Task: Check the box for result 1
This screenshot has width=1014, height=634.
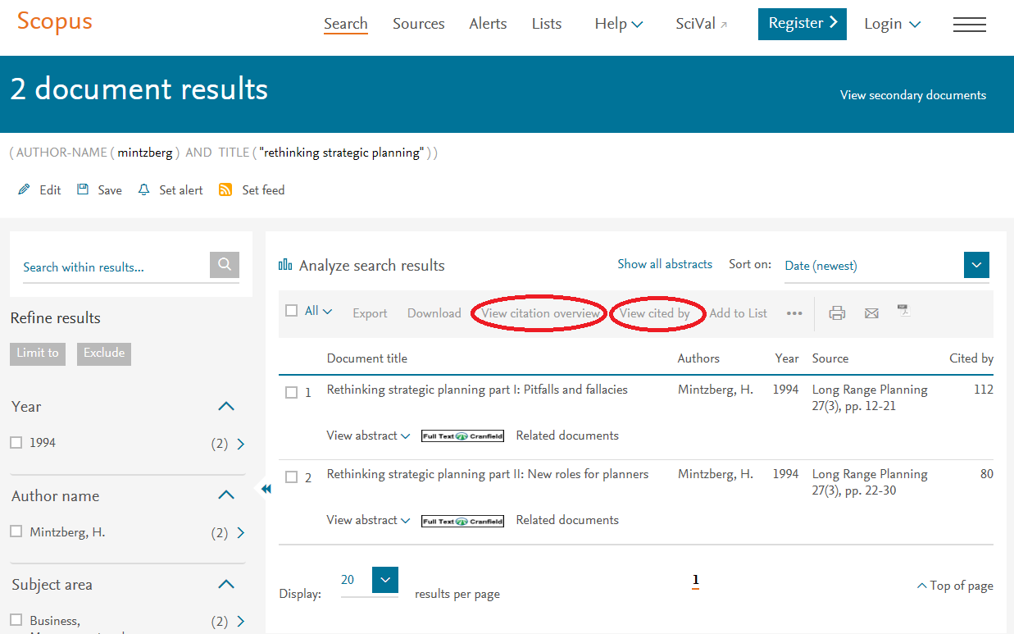Action: [x=291, y=392]
